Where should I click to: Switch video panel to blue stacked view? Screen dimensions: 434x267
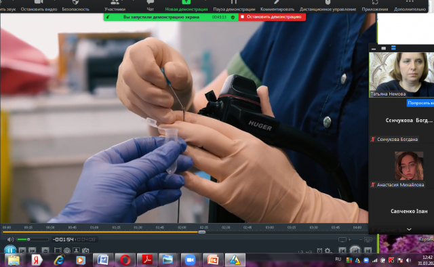[393, 48]
